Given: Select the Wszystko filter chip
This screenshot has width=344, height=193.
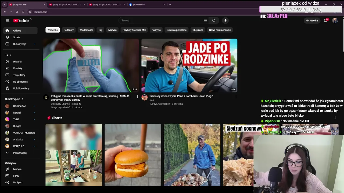Looking at the screenshot, I should [x=53, y=30].
